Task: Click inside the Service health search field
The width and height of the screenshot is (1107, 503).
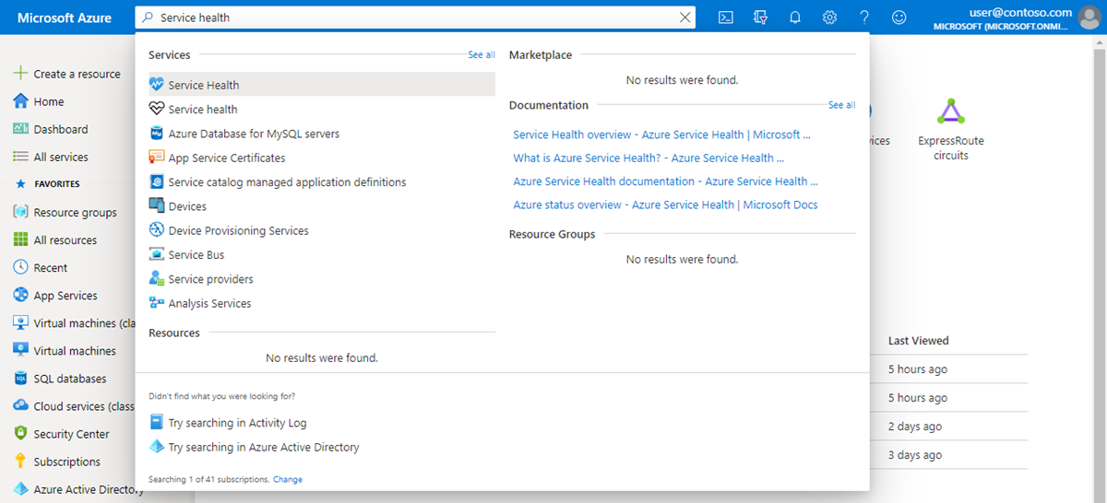Action: click(415, 18)
